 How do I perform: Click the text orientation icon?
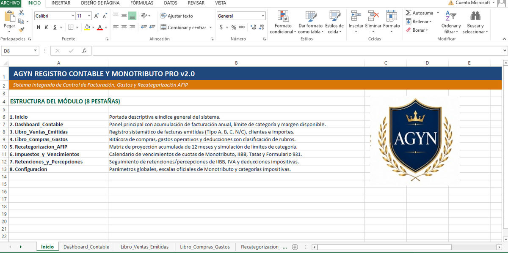[144, 16]
